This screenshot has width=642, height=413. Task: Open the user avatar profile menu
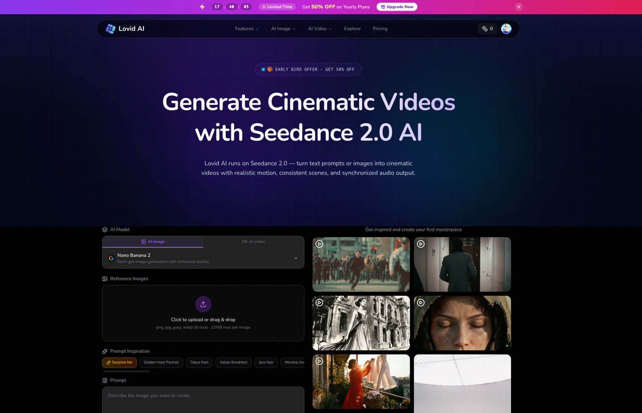[x=506, y=29]
